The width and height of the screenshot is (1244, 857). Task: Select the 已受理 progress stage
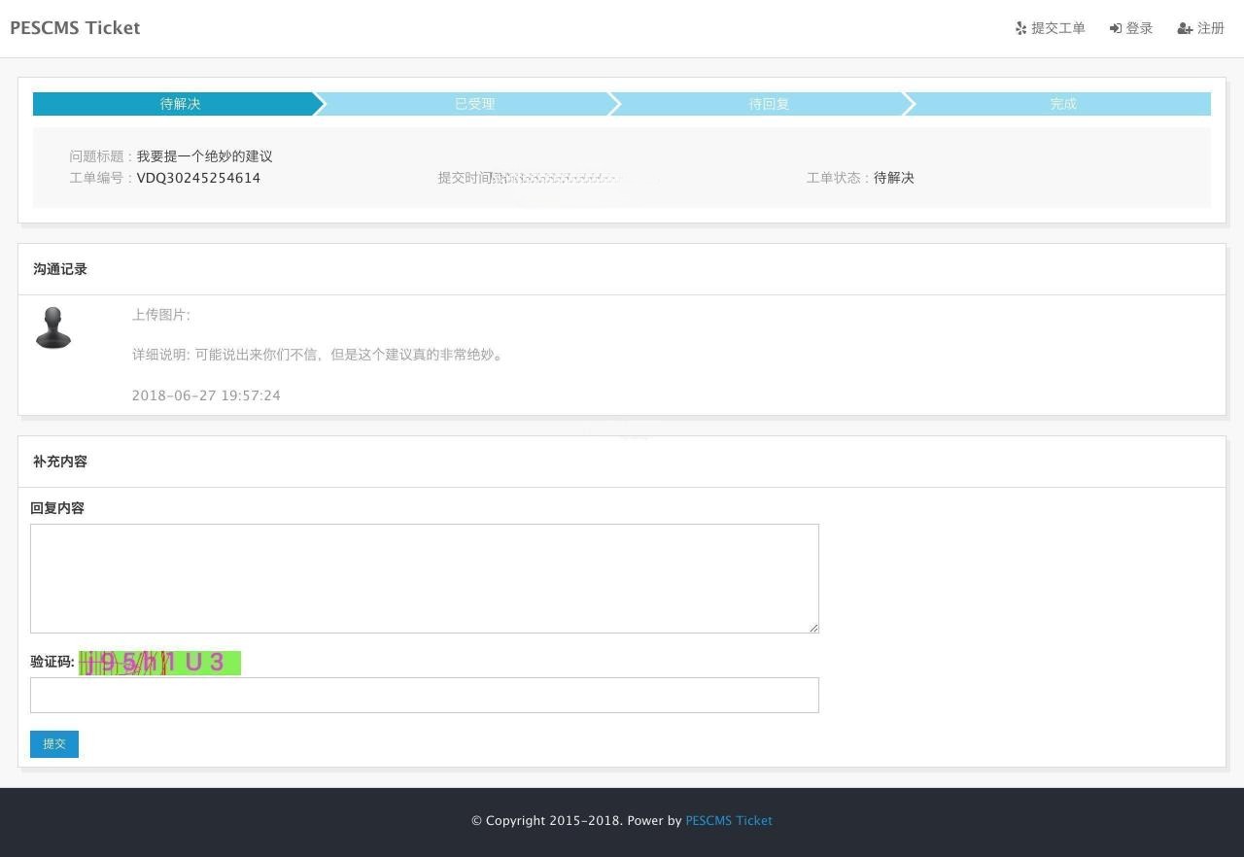pos(474,103)
